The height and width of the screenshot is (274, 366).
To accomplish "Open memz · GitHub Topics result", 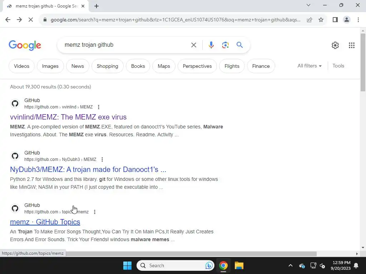I will tap(45, 222).
